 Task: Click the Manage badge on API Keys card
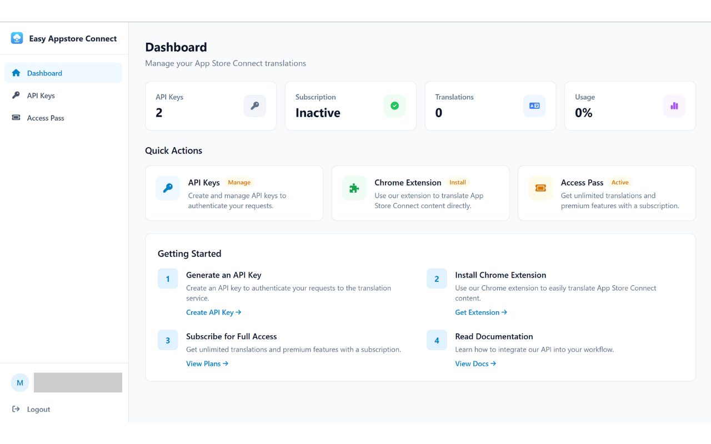point(239,183)
